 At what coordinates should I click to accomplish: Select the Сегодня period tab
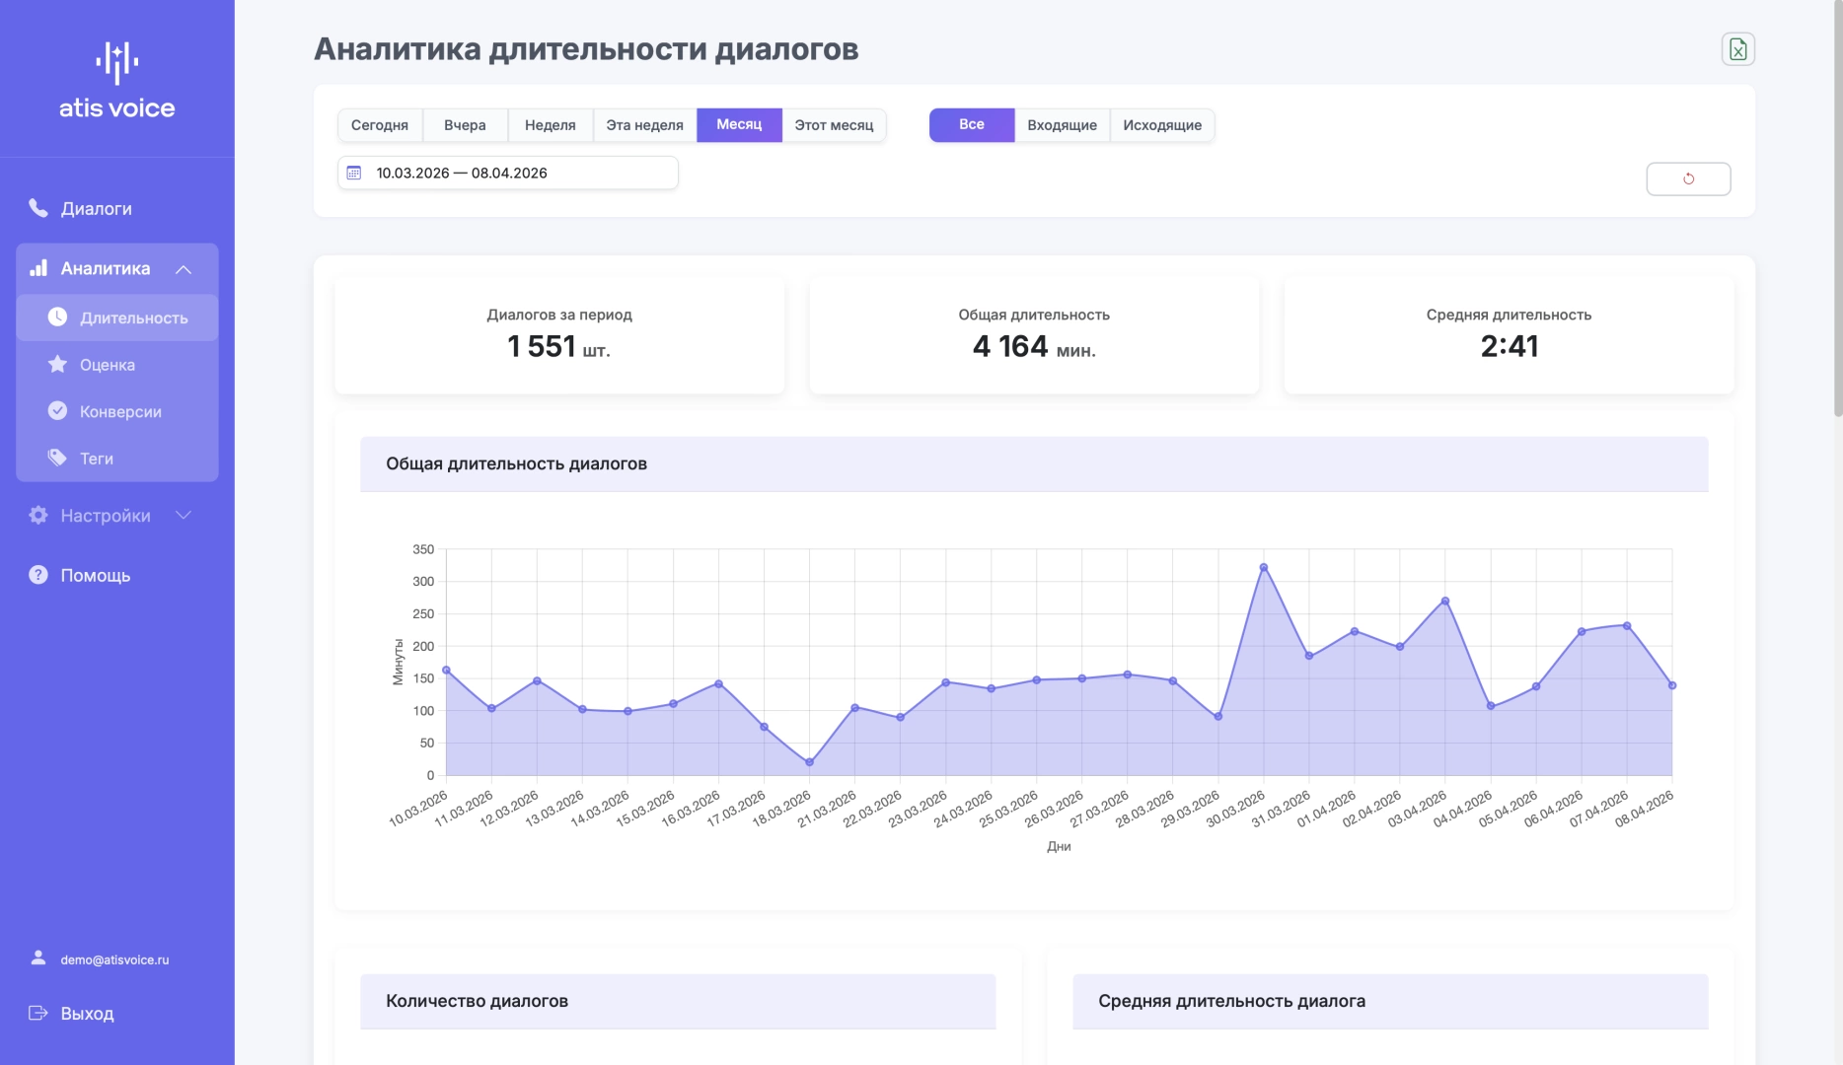(x=380, y=125)
